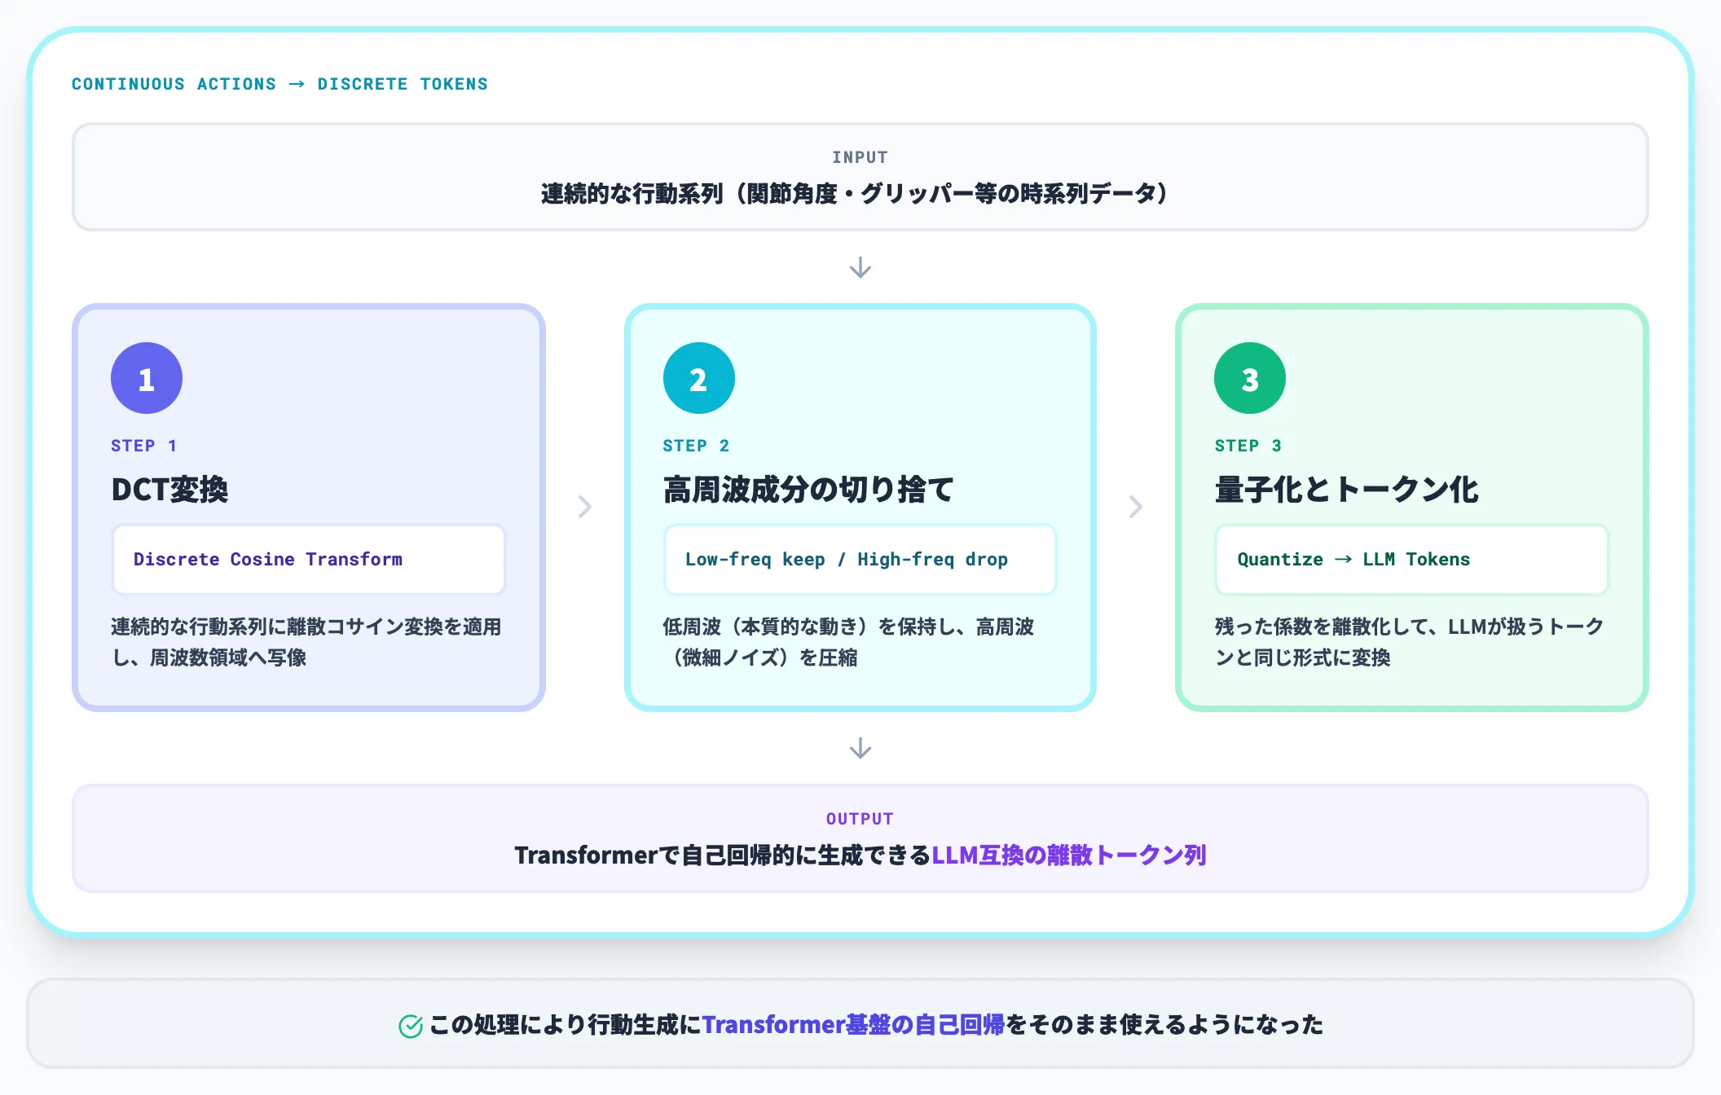Click the description '残った係数を離散化して、LLMが扱うトークンと同じ形式に変換'
The height and width of the screenshot is (1095, 1721).
point(1409,642)
